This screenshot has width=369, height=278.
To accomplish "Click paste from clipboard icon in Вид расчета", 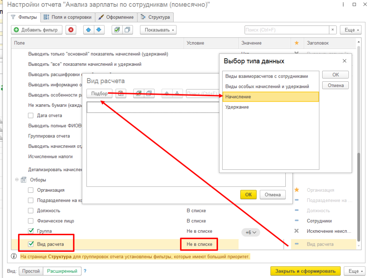I will click(121, 94).
